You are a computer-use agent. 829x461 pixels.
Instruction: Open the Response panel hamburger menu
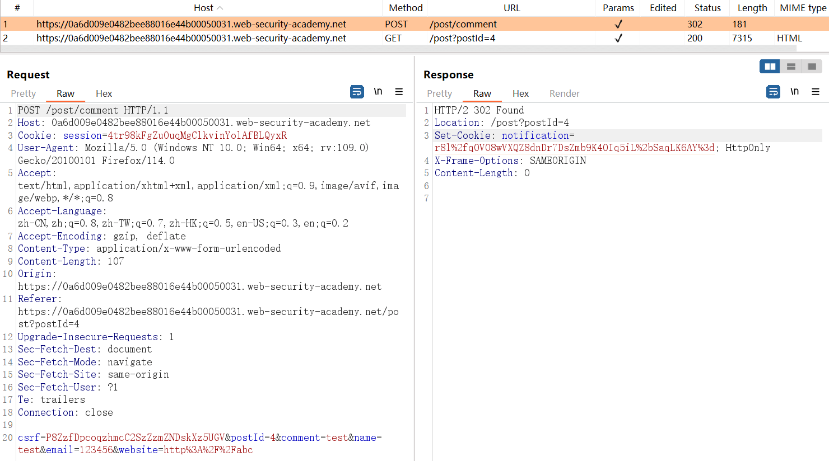[816, 92]
